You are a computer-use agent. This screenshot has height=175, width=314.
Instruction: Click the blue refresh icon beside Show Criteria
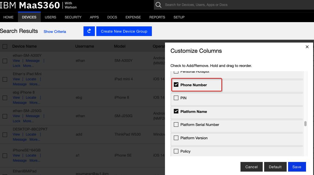[x=89, y=31]
